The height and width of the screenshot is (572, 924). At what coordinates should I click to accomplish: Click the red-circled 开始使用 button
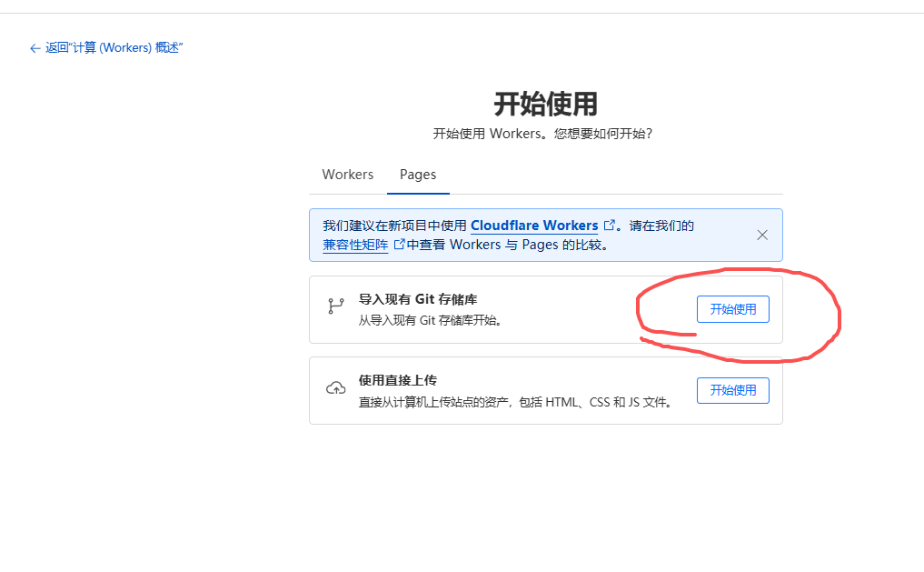pyautogui.click(x=732, y=308)
